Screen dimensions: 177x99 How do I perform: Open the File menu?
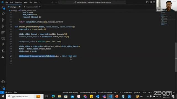click(7, 2)
